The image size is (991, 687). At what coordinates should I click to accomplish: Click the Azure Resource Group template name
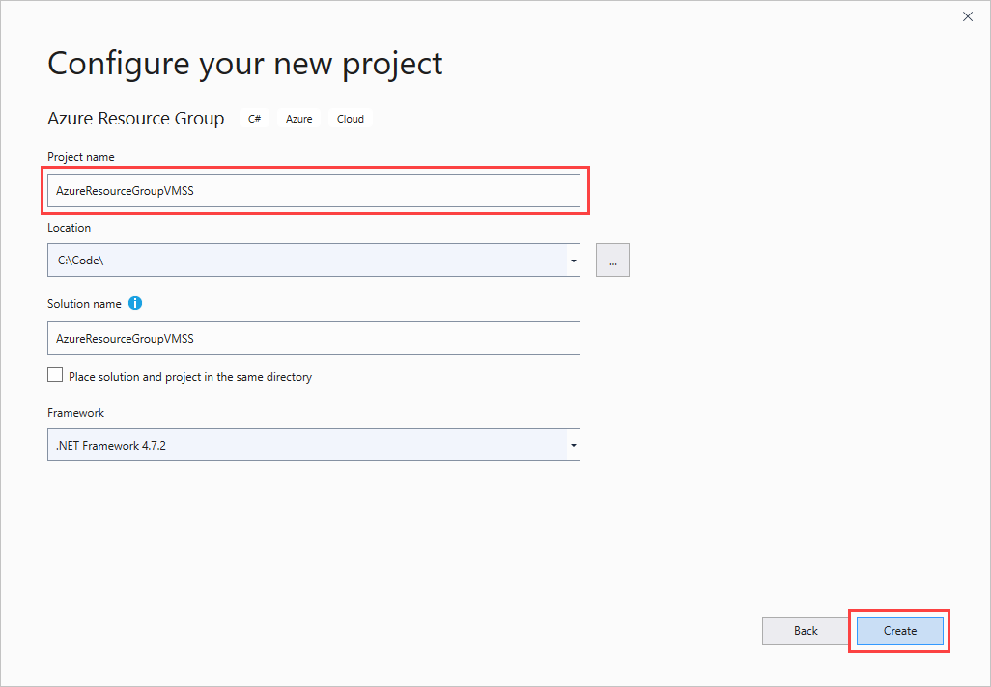click(x=135, y=119)
